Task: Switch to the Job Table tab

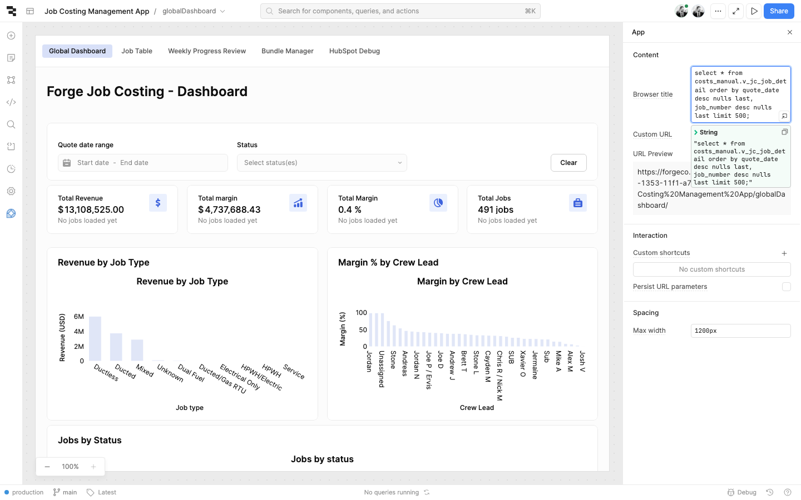Action: (137, 51)
